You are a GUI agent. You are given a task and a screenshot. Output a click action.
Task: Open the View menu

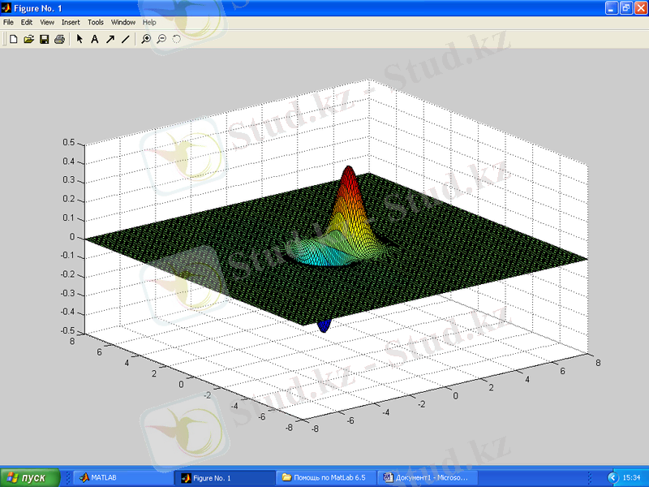click(47, 22)
